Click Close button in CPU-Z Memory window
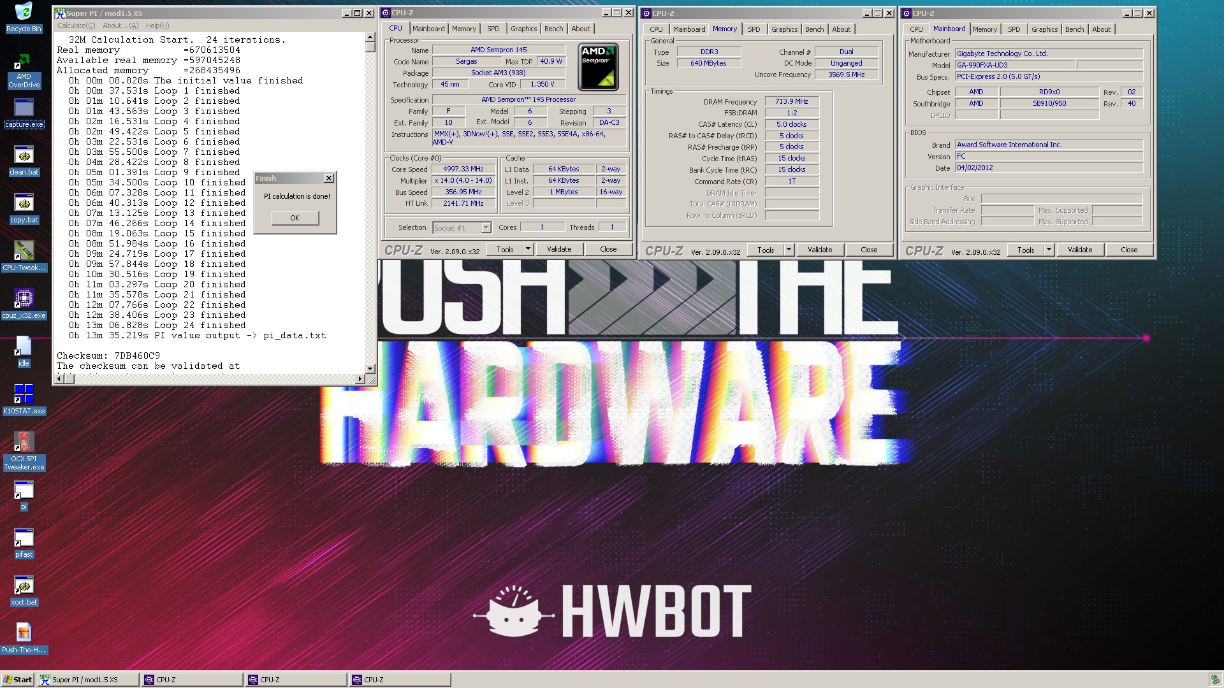 click(x=869, y=250)
